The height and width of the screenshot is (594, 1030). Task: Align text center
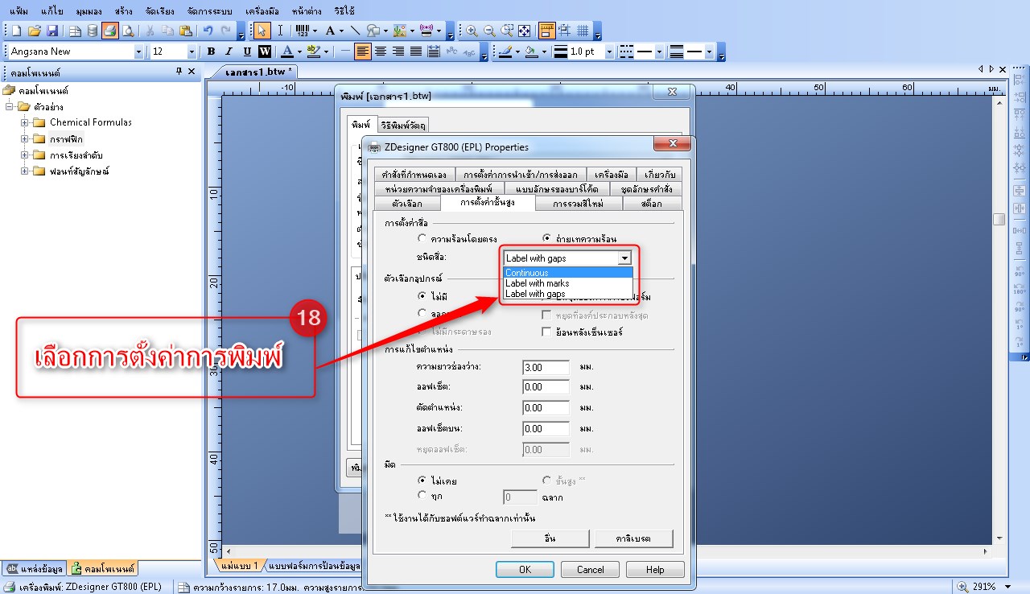point(381,52)
